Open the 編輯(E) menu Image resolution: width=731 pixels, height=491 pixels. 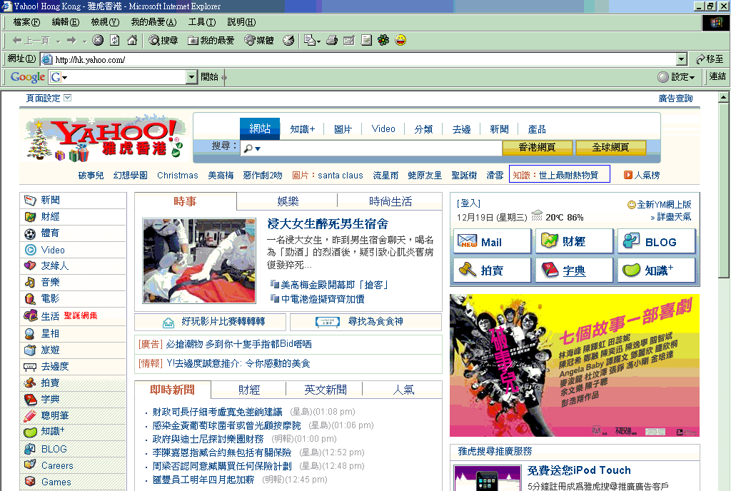click(65, 22)
